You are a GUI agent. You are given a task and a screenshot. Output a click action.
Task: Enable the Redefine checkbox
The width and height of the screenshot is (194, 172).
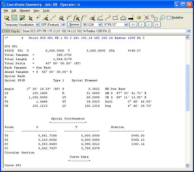[x=168, y=18]
